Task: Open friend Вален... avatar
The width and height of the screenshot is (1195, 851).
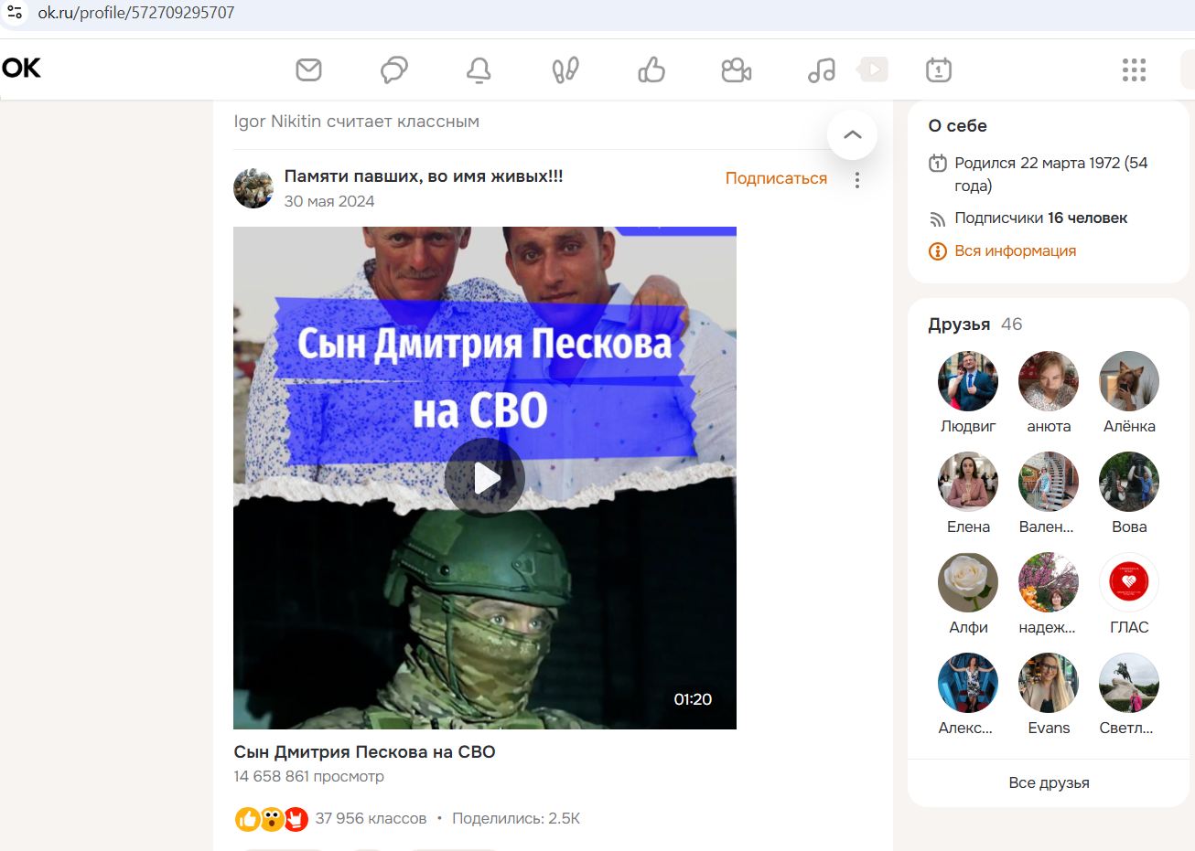Action: click(x=1049, y=482)
